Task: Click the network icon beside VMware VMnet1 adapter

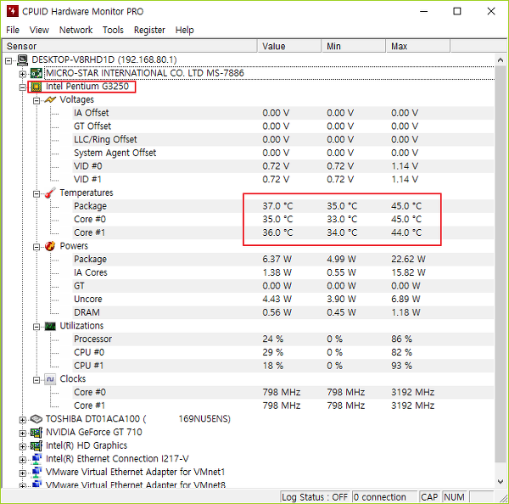Action: coord(36,472)
